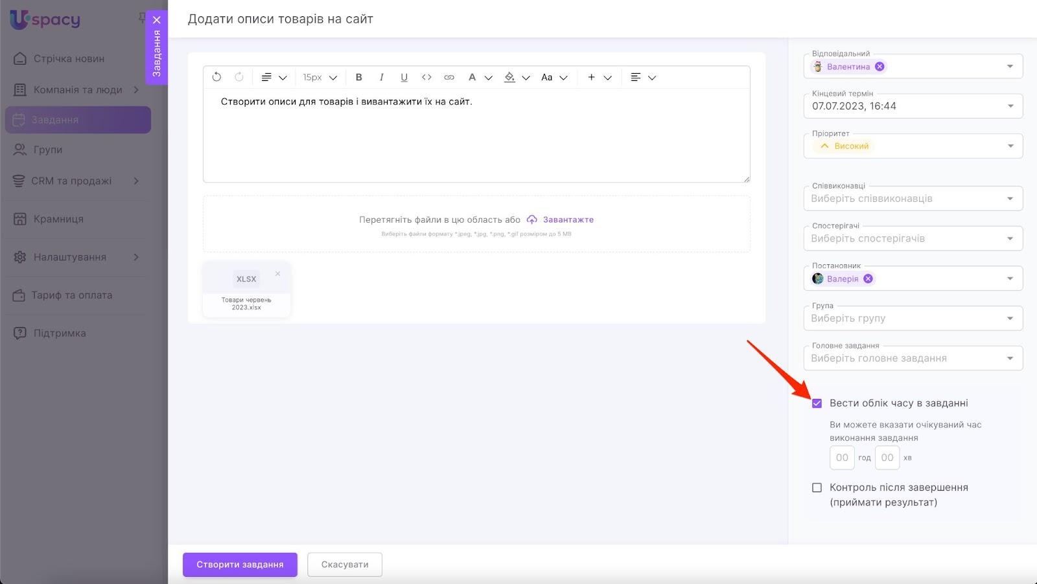1037x584 pixels.
Task: Open 'Компанія та люди' in the sidebar
Action: coord(78,89)
